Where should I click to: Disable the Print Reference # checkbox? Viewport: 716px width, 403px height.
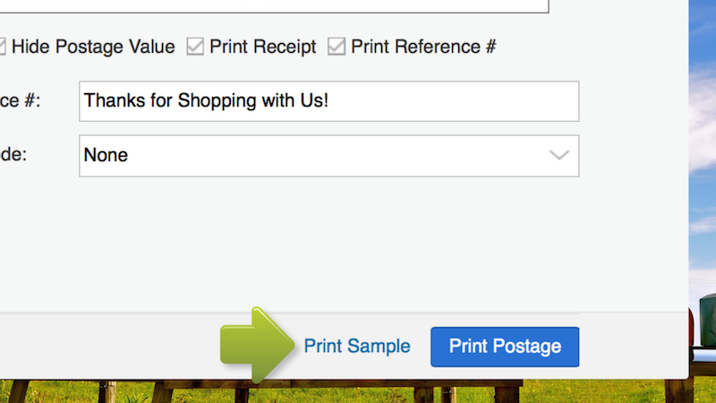337,47
